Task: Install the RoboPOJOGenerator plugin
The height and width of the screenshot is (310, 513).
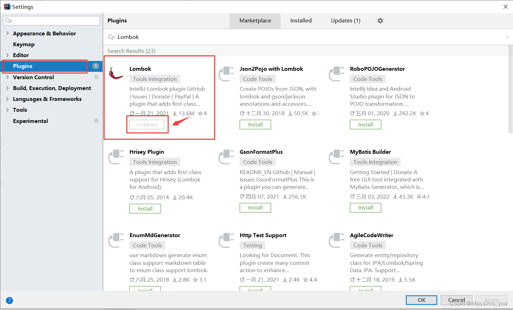Action: point(366,124)
